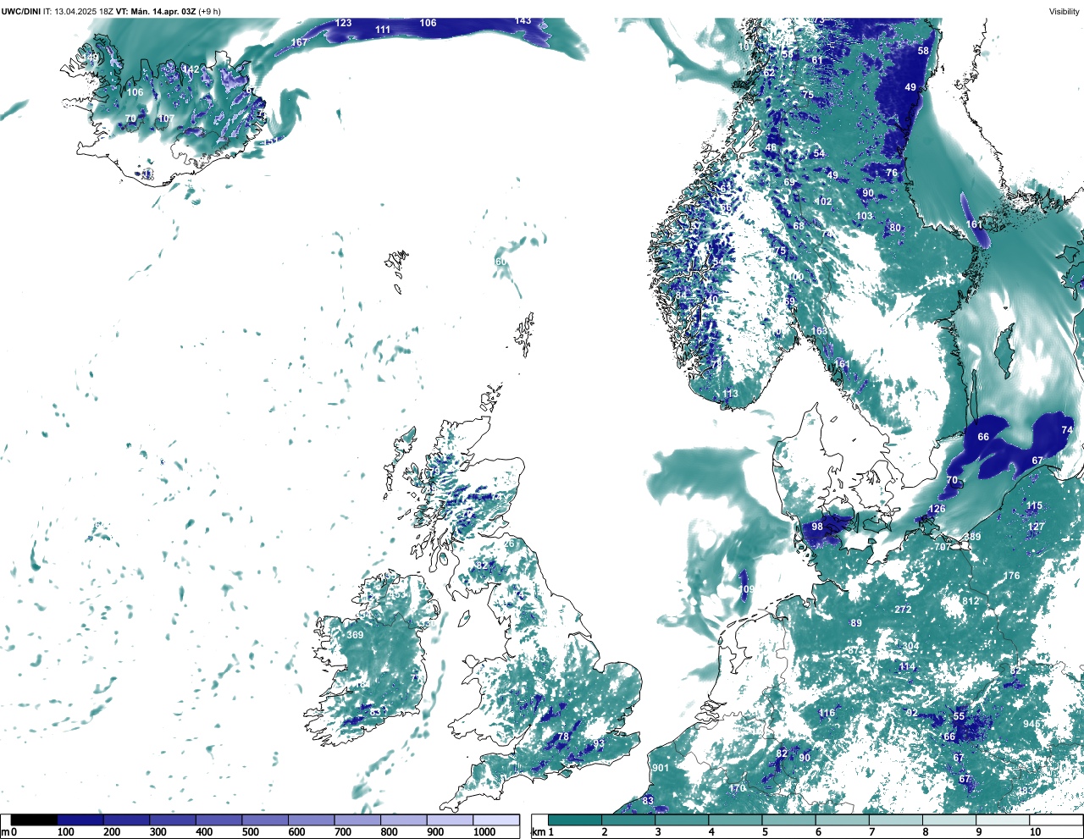Click the '61' value over northern Scandinavia
The width and height of the screenshot is (1084, 839).
click(x=817, y=60)
